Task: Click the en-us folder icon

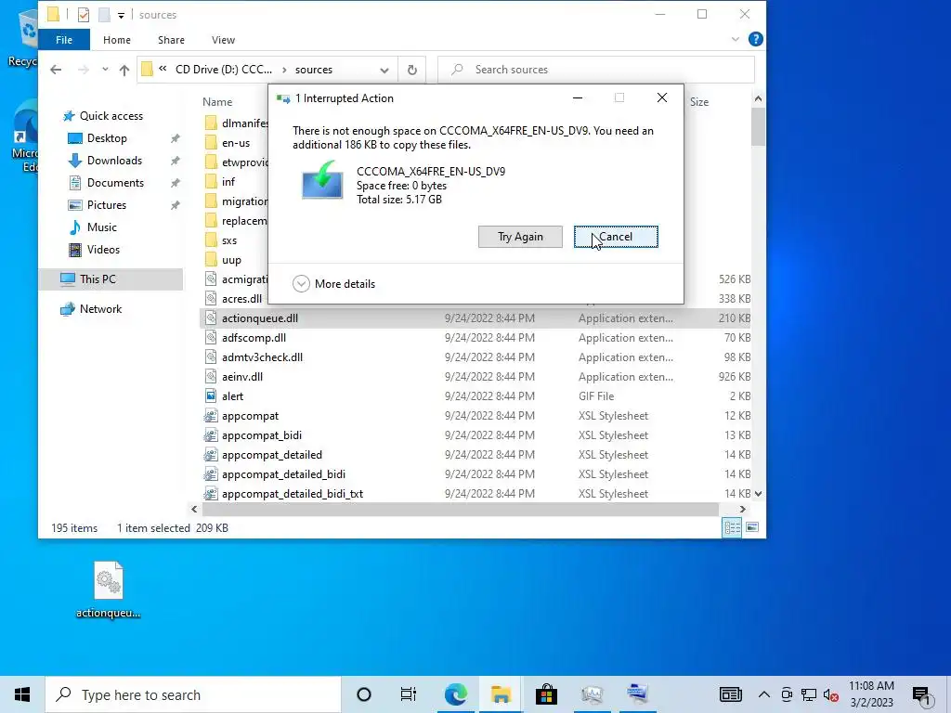Action: 211,143
